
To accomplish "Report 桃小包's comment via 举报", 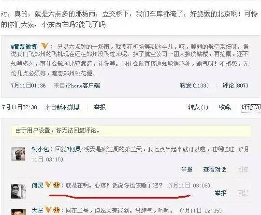I will tap(187, 170).
